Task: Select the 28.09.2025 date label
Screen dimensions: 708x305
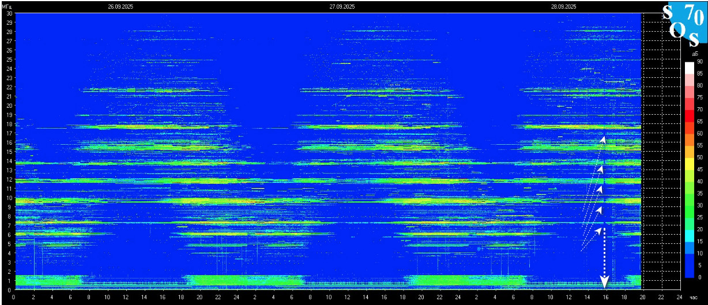Action: pyautogui.click(x=563, y=7)
